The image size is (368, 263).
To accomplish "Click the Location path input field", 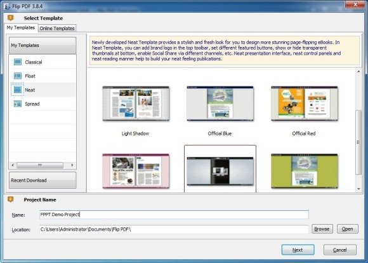I will coord(174,229).
